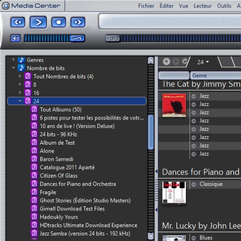Click Gimell Download Test Files icon
The width and height of the screenshot is (241, 241).
coord(34,209)
